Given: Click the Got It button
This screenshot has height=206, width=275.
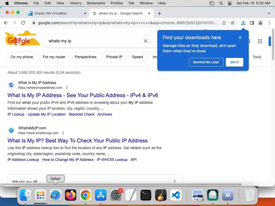Looking at the screenshot, I should (234, 62).
